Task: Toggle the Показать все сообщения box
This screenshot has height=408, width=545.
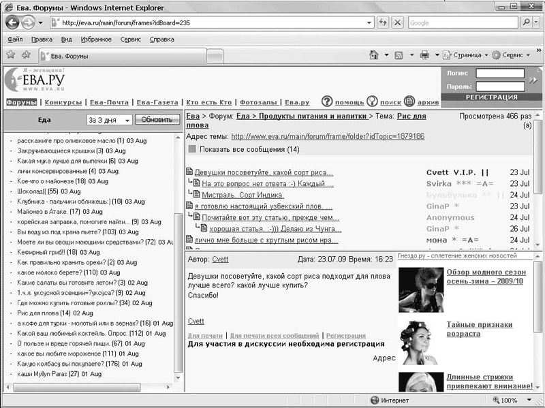Action: [x=191, y=149]
